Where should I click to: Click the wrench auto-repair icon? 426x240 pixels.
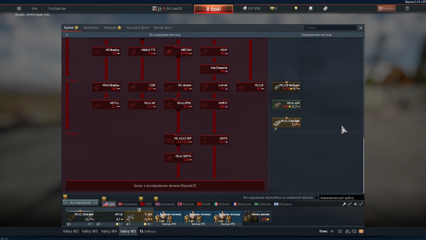[344, 204]
